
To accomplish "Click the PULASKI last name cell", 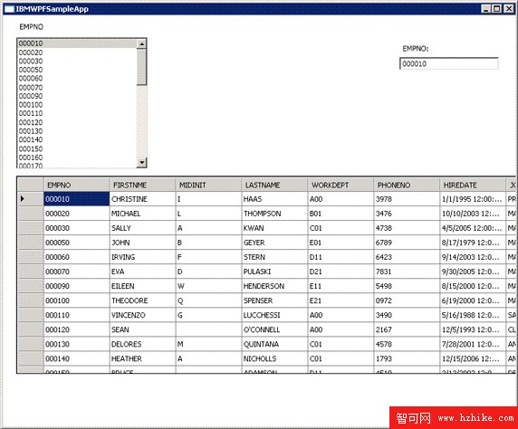I will tap(274, 272).
